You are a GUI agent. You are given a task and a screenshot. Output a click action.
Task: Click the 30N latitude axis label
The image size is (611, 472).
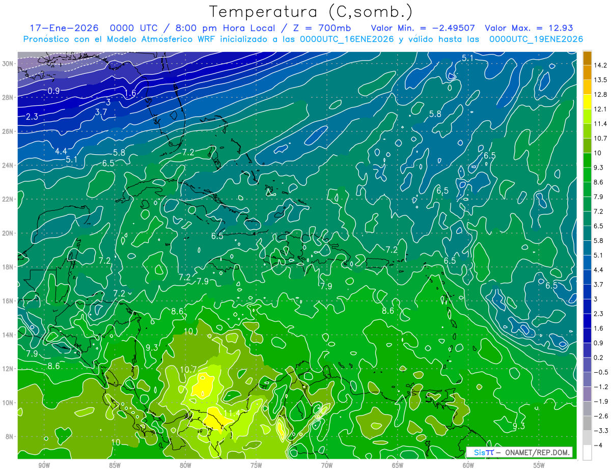pos(9,64)
